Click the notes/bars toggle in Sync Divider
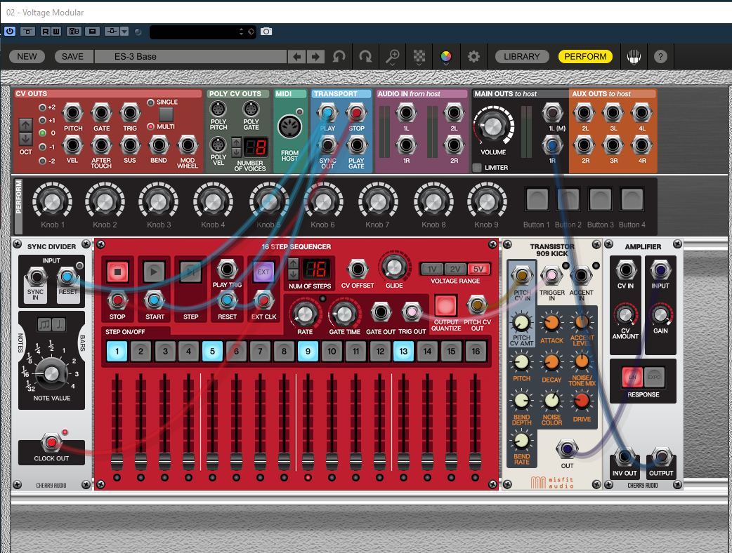This screenshot has height=553, width=732. 51,324
